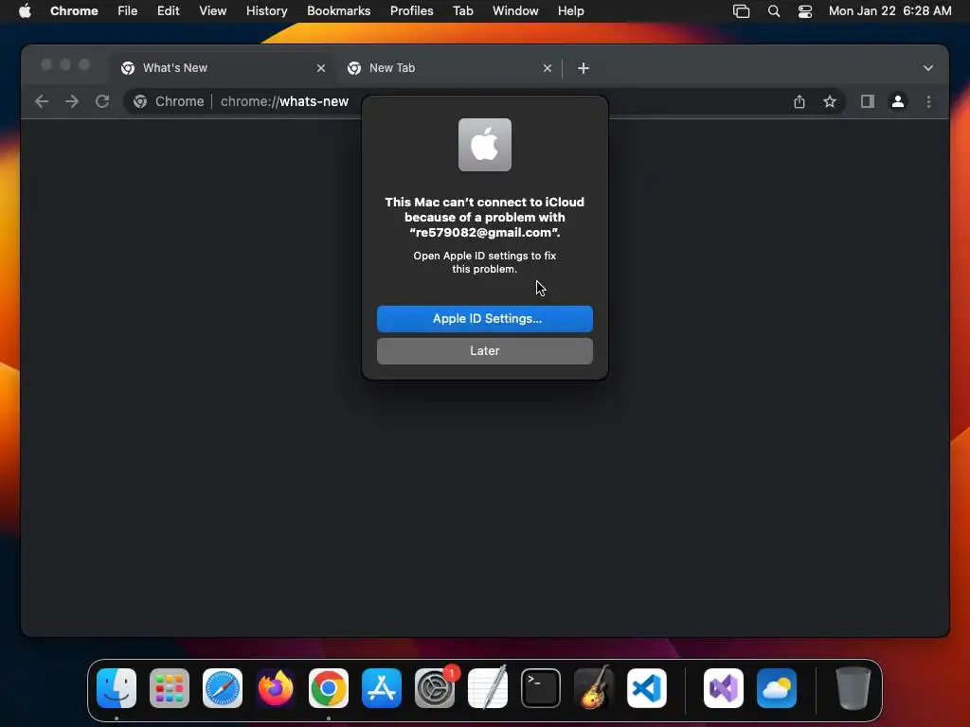Open the Trash in the Dock

pyautogui.click(x=853, y=687)
